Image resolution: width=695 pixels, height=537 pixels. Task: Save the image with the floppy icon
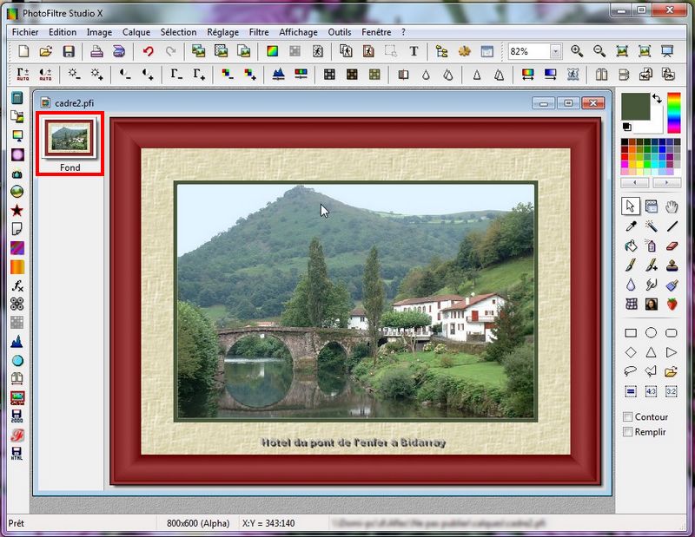(x=69, y=51)
